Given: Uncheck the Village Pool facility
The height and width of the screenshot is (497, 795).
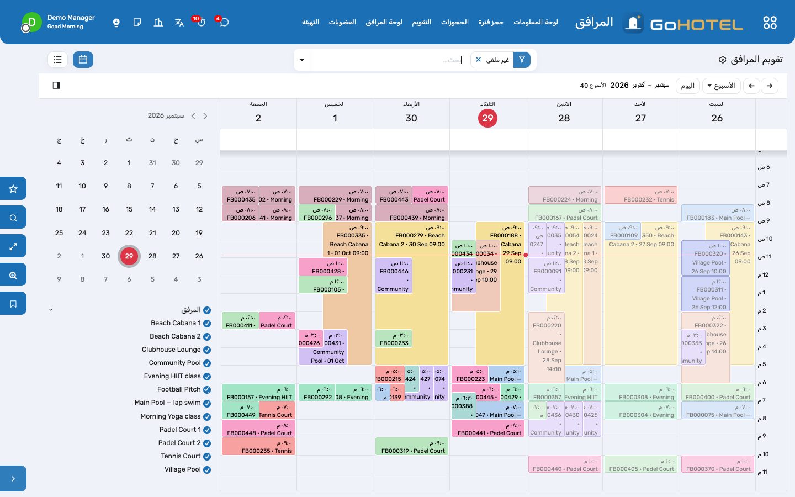Looking at the screenshot, I should coord(207,470).
